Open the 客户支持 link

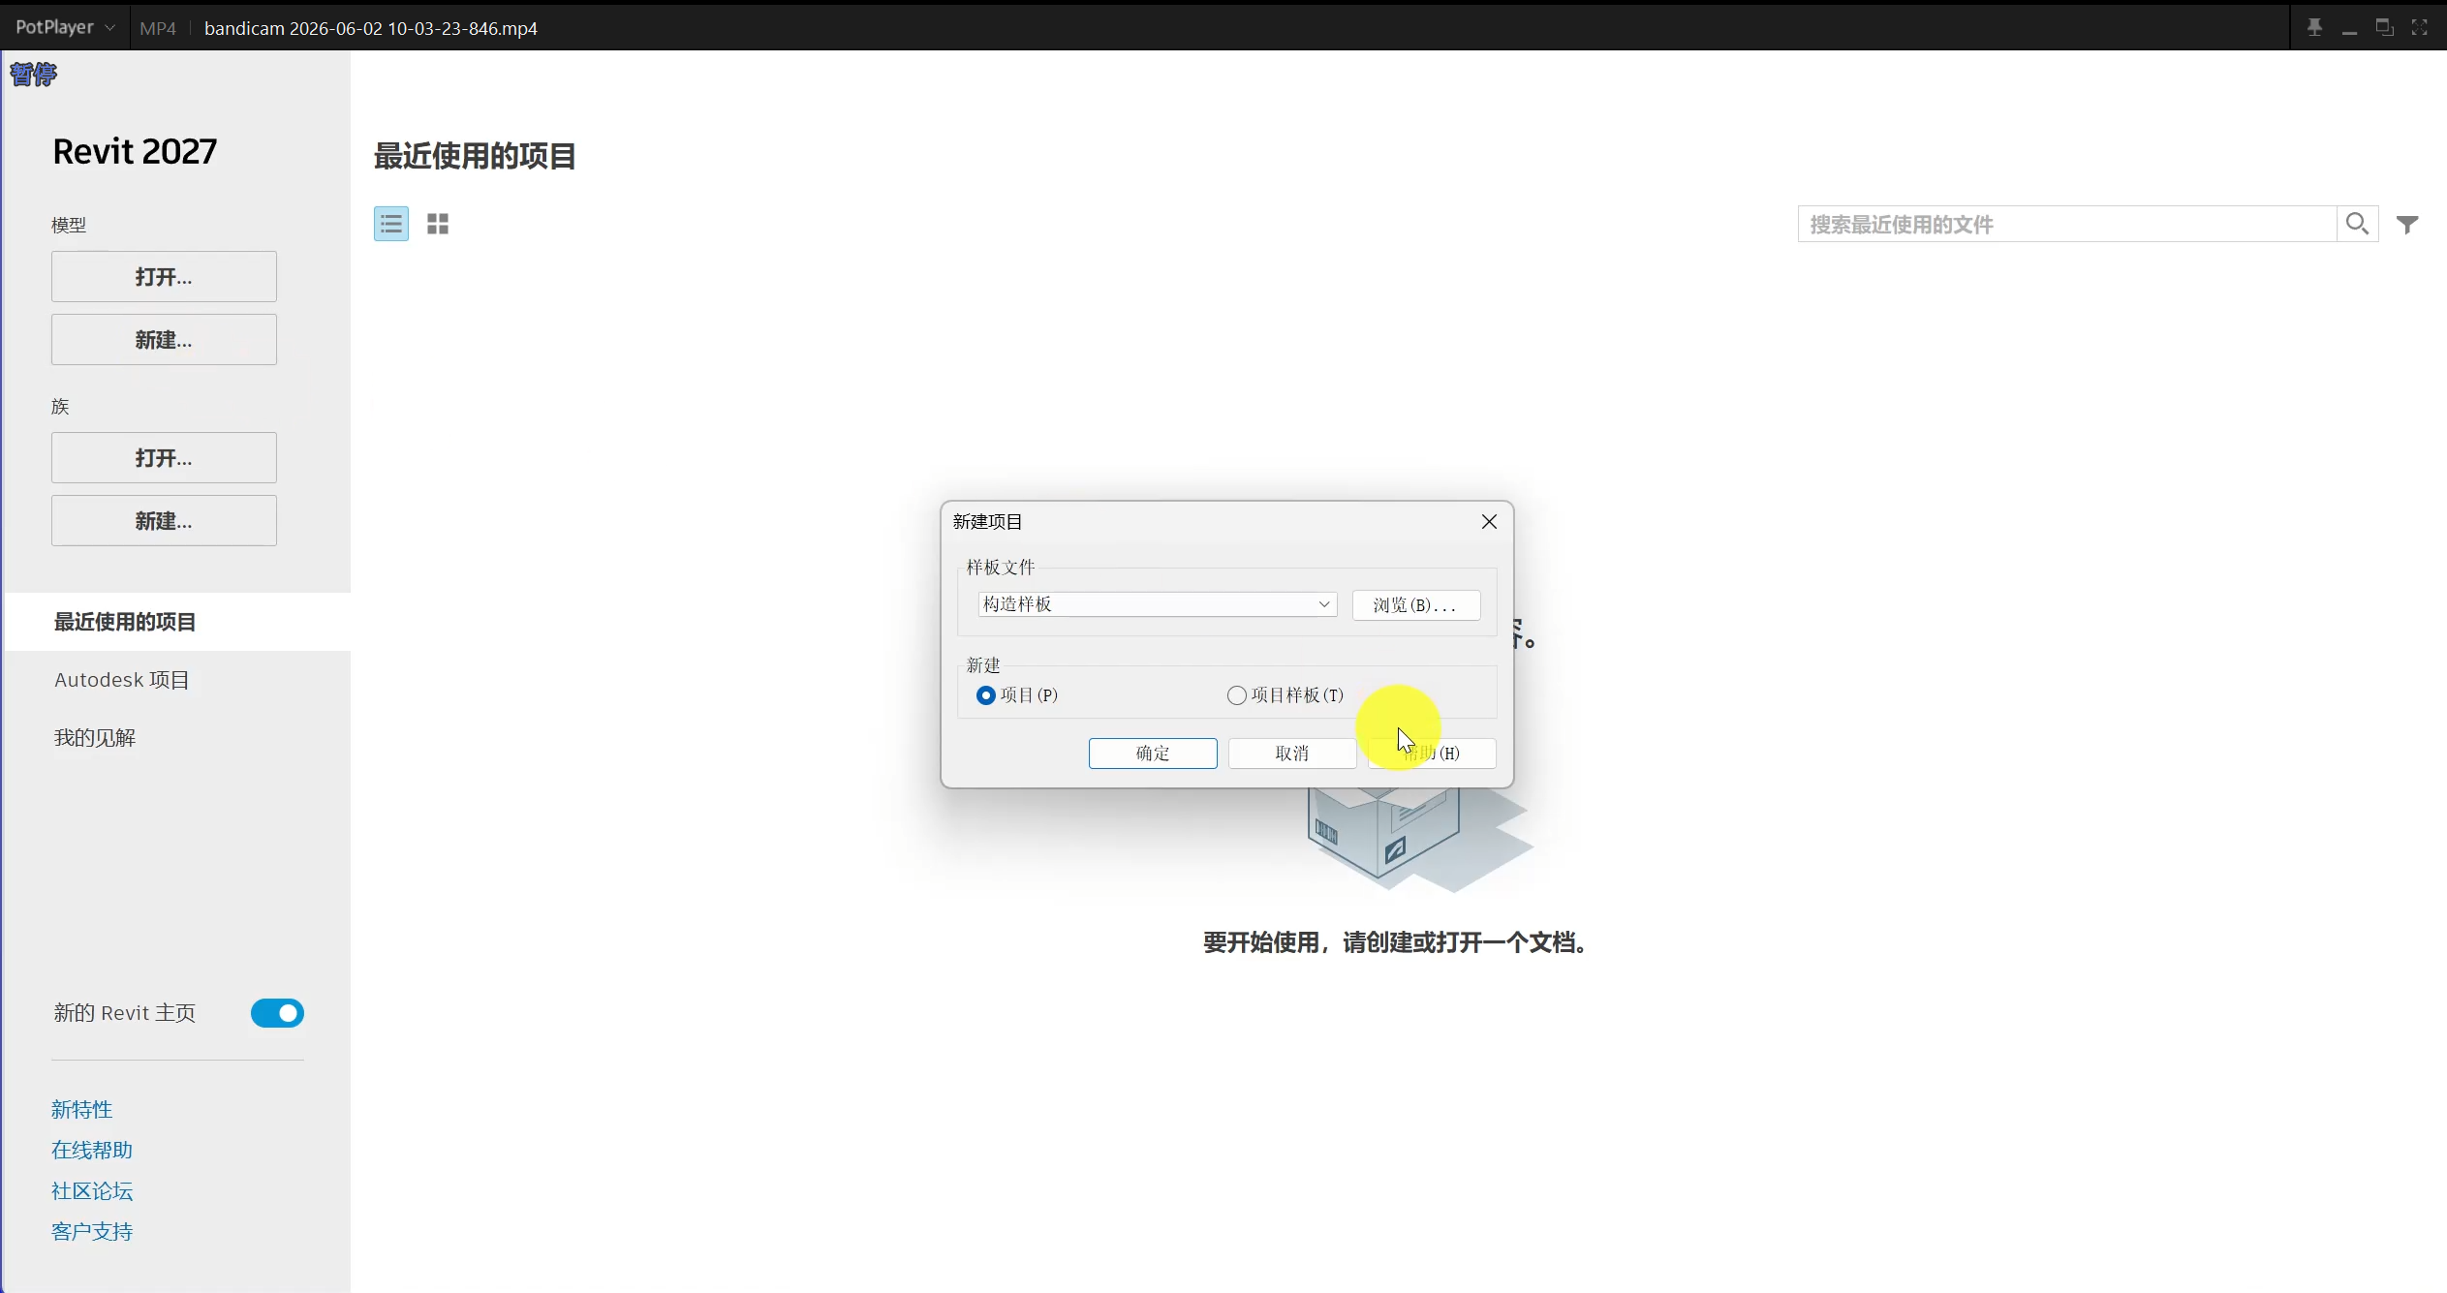point(92,1232)
